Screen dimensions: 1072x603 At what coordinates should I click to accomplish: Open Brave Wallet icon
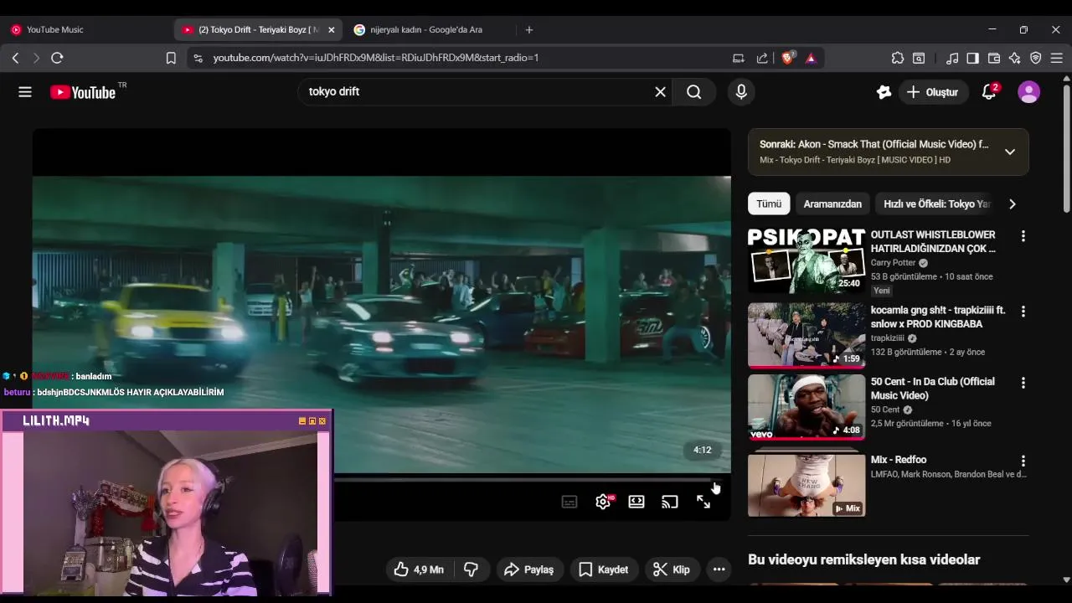click(994, 58)
